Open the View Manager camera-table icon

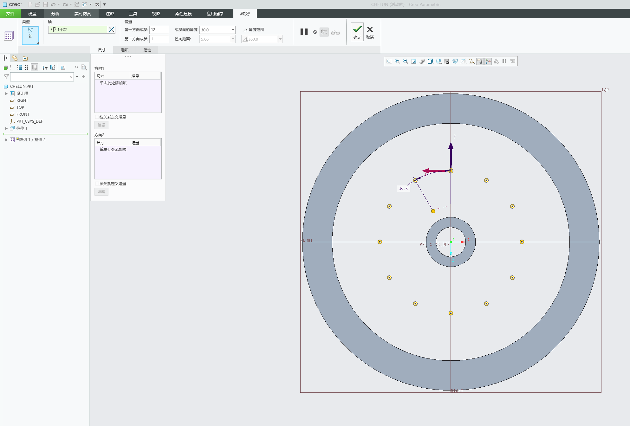pyautogui.click(x=447, y=61)
